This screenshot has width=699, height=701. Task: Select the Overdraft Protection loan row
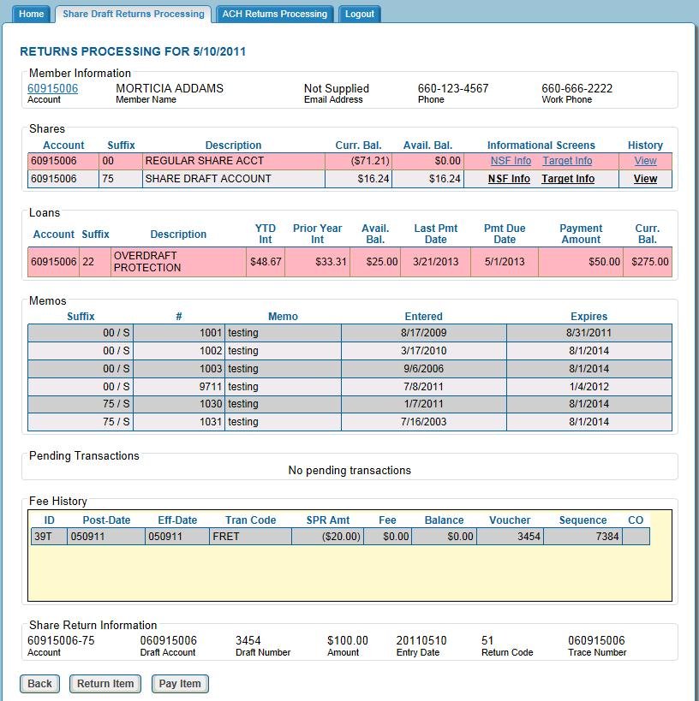click(x=349, y=262)
